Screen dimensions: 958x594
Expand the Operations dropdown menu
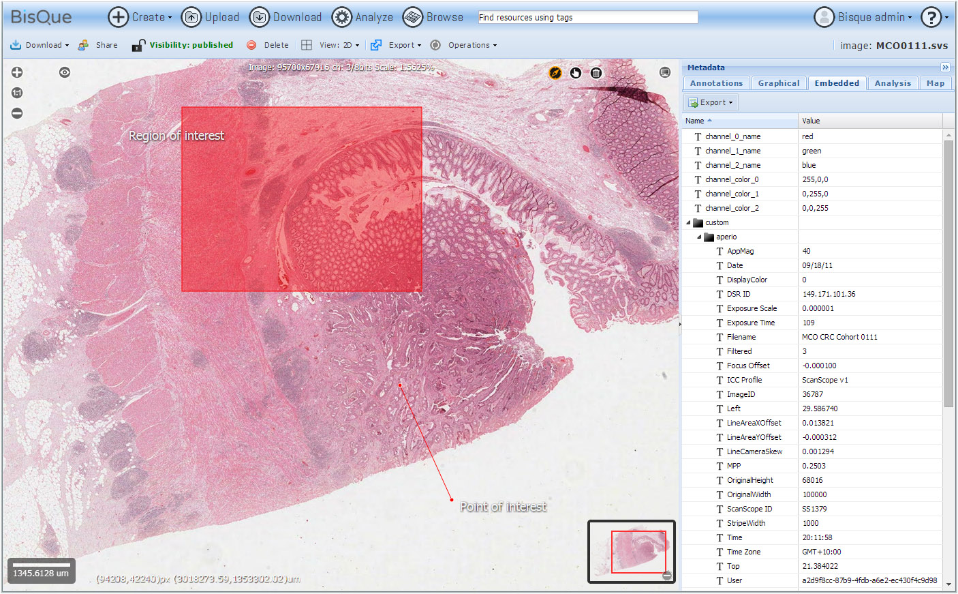coord(464,45)
